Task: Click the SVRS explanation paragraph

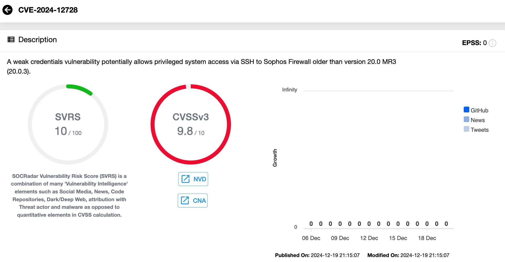Action: (x=69, y=195)
